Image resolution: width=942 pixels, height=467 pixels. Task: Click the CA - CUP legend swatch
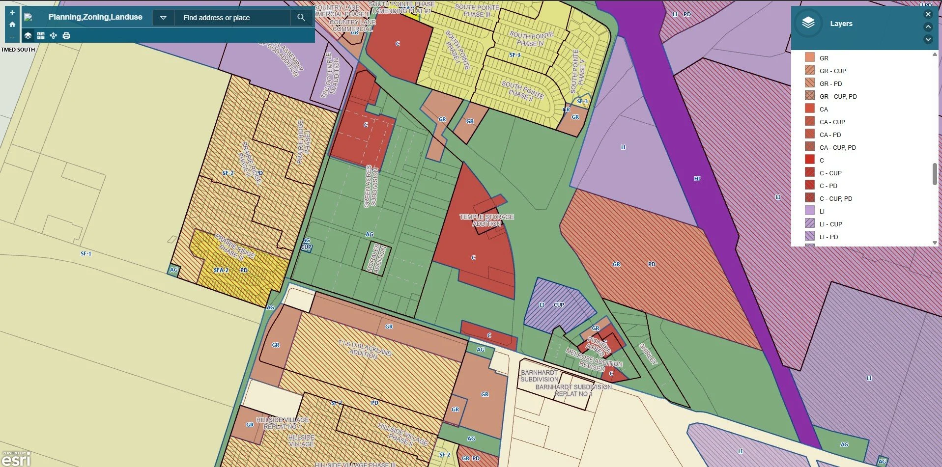pos(810,121)
